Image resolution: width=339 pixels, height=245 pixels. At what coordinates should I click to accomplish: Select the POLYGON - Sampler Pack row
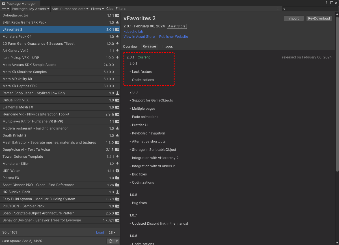click(x=60, y=206)
